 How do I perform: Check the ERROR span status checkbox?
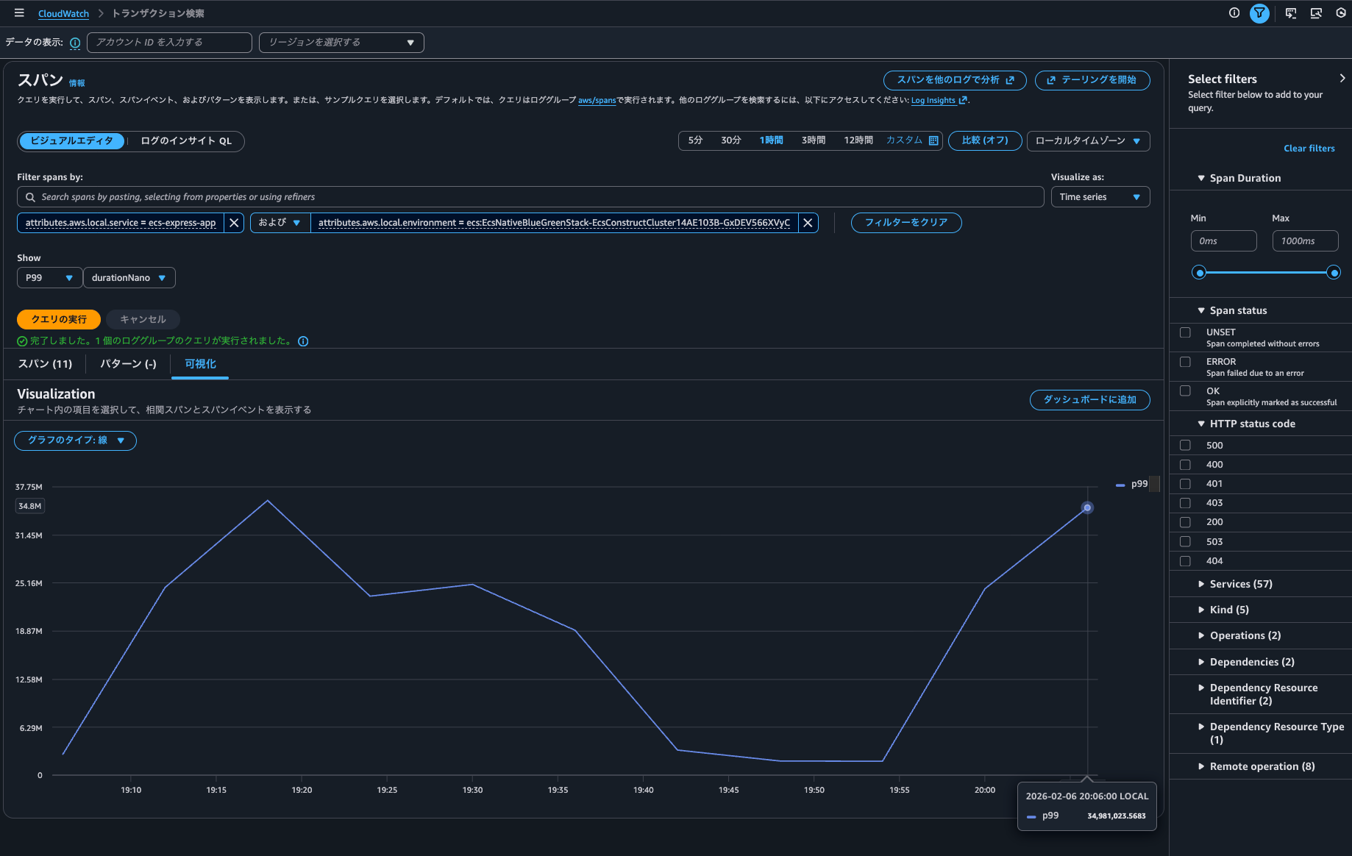[x=1185, y=362]
